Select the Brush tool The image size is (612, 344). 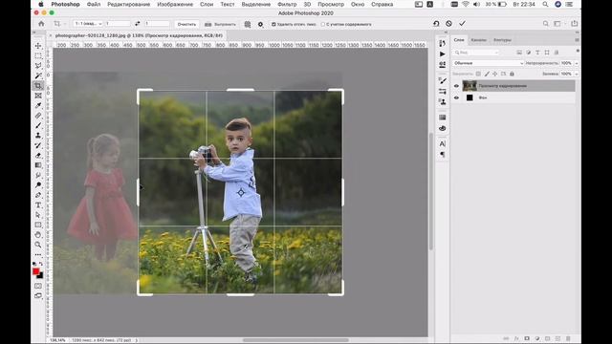pyautogui.click(x=38, y=125)
